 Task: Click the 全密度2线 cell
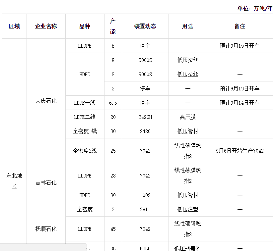[85, 151]
